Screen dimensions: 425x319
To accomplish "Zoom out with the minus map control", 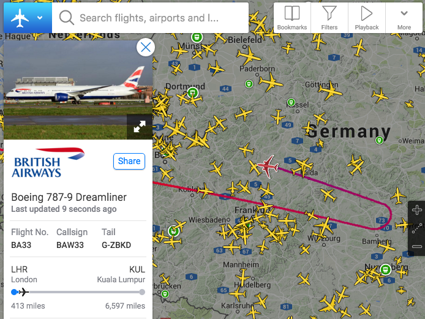I will tap(416, 246).
